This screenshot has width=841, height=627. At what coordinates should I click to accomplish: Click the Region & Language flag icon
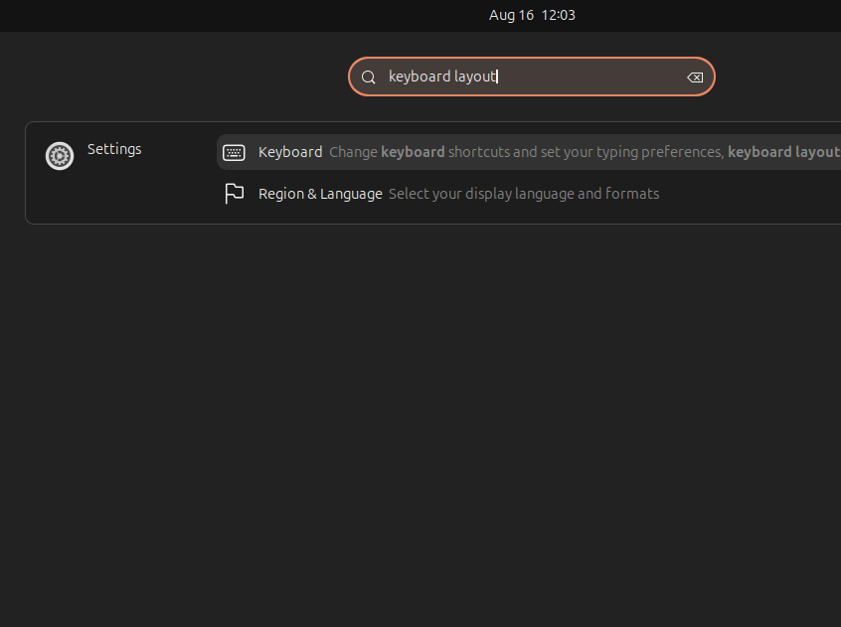[234, 194]
